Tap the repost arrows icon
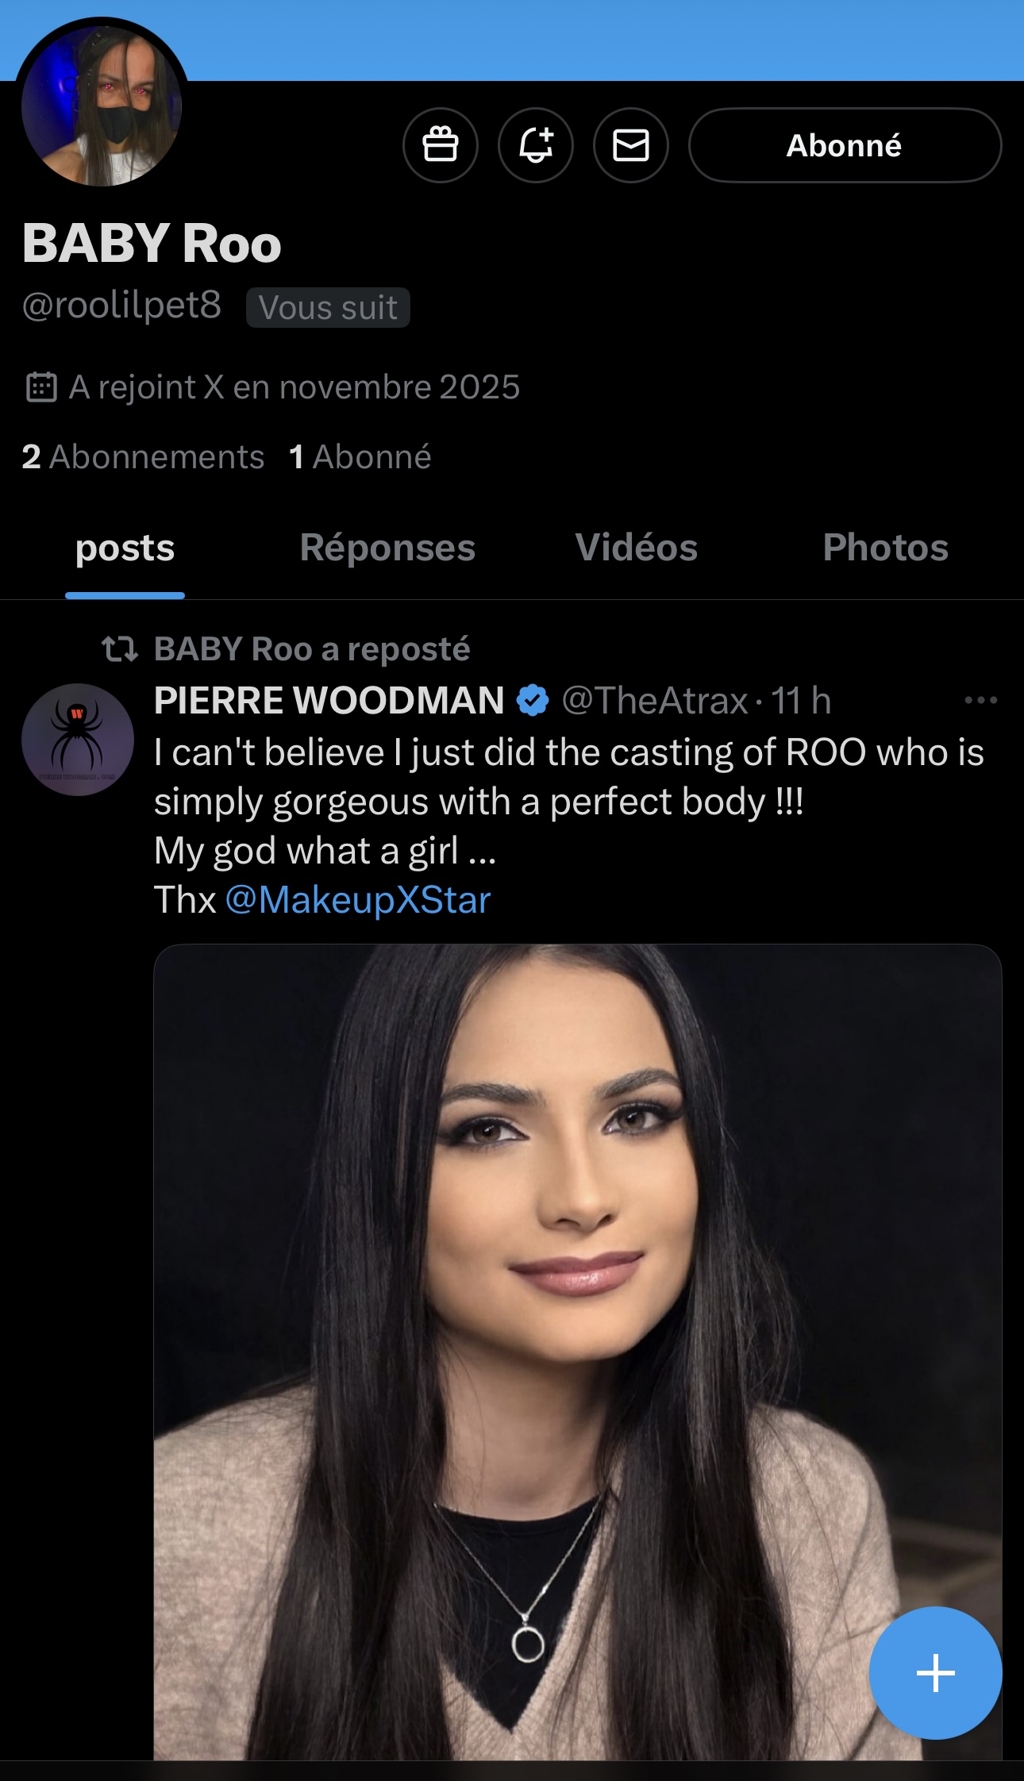Viewport: 1024px width, 1781px height. pos(120,649)
